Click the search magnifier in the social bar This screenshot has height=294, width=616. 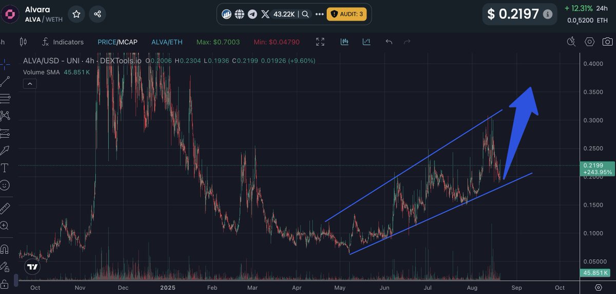click(x=305, y=14)
